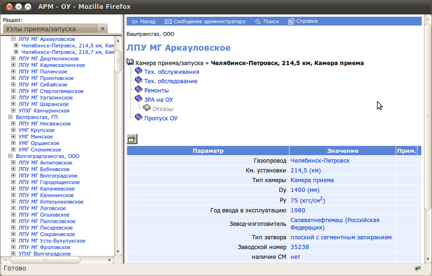Viewport: 432px width, 276px height.
Task: Expand the Челябинск-Петровск, 218,7 км tree node
Action: pyautogui.click(x=16, y=52)
